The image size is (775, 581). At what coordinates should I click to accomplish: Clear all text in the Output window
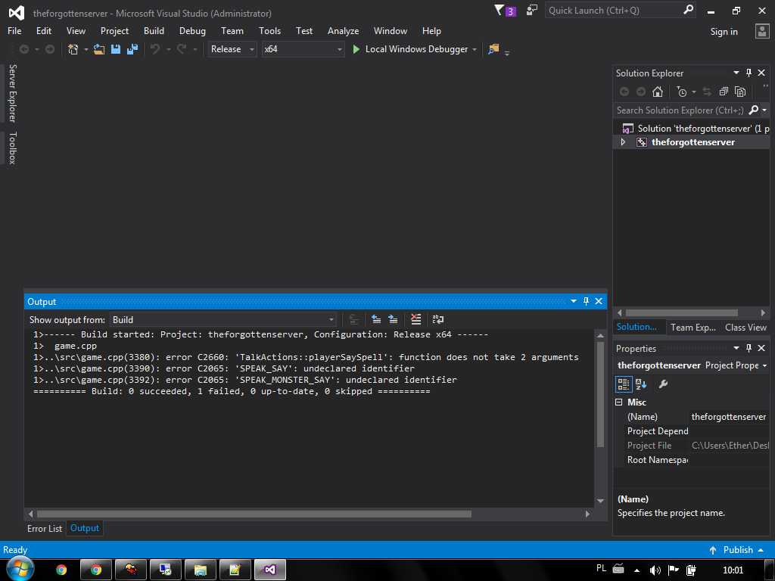pyautogui.click(x=416, y=319)
